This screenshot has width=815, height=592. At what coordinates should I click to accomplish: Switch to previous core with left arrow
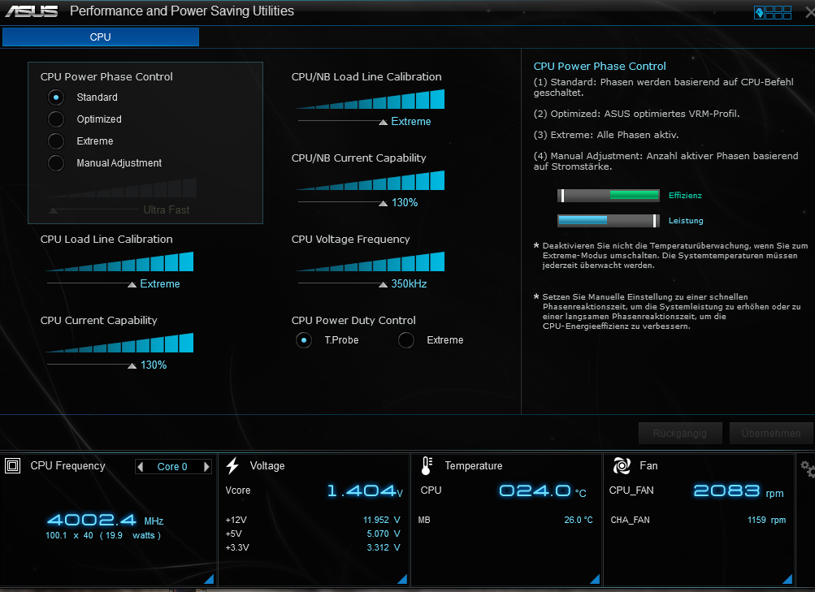(140, 467)
